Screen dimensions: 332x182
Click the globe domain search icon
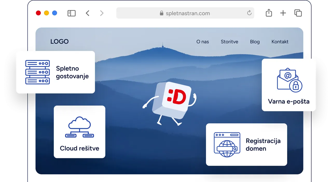(x=227, y=145)
